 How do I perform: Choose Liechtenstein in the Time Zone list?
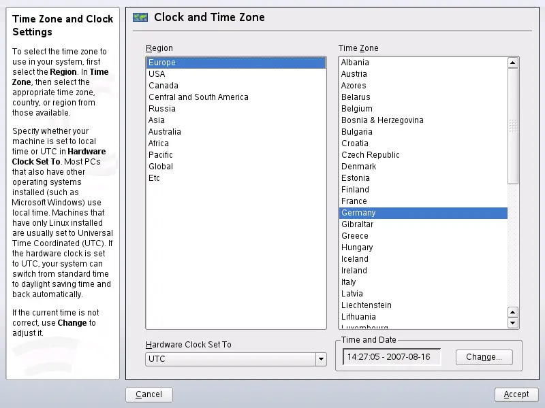pos(367,305)
